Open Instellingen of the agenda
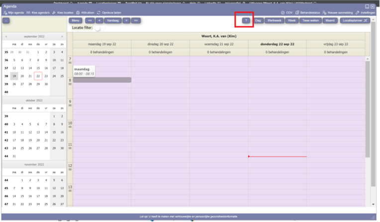The width and height of the screenshot is (380, 222). (365, 12)
